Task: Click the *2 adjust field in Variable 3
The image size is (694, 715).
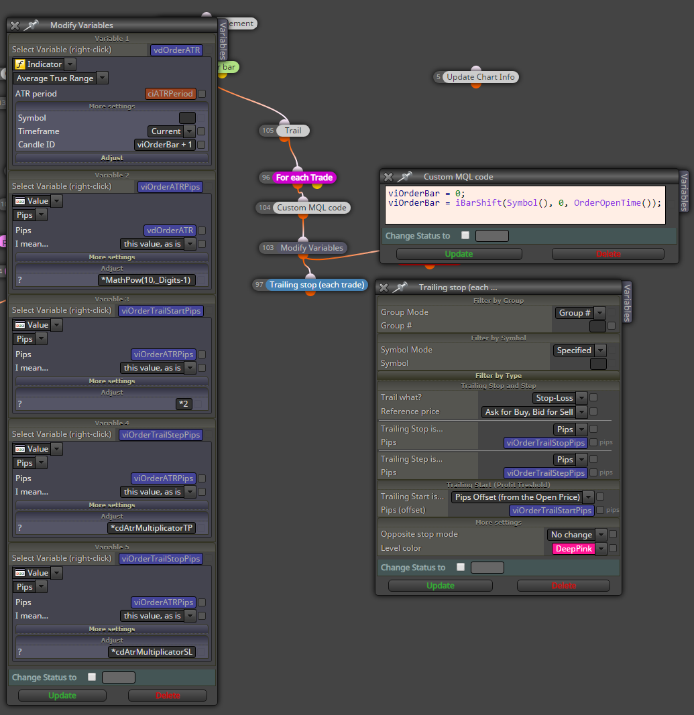Action: point(184,404)
